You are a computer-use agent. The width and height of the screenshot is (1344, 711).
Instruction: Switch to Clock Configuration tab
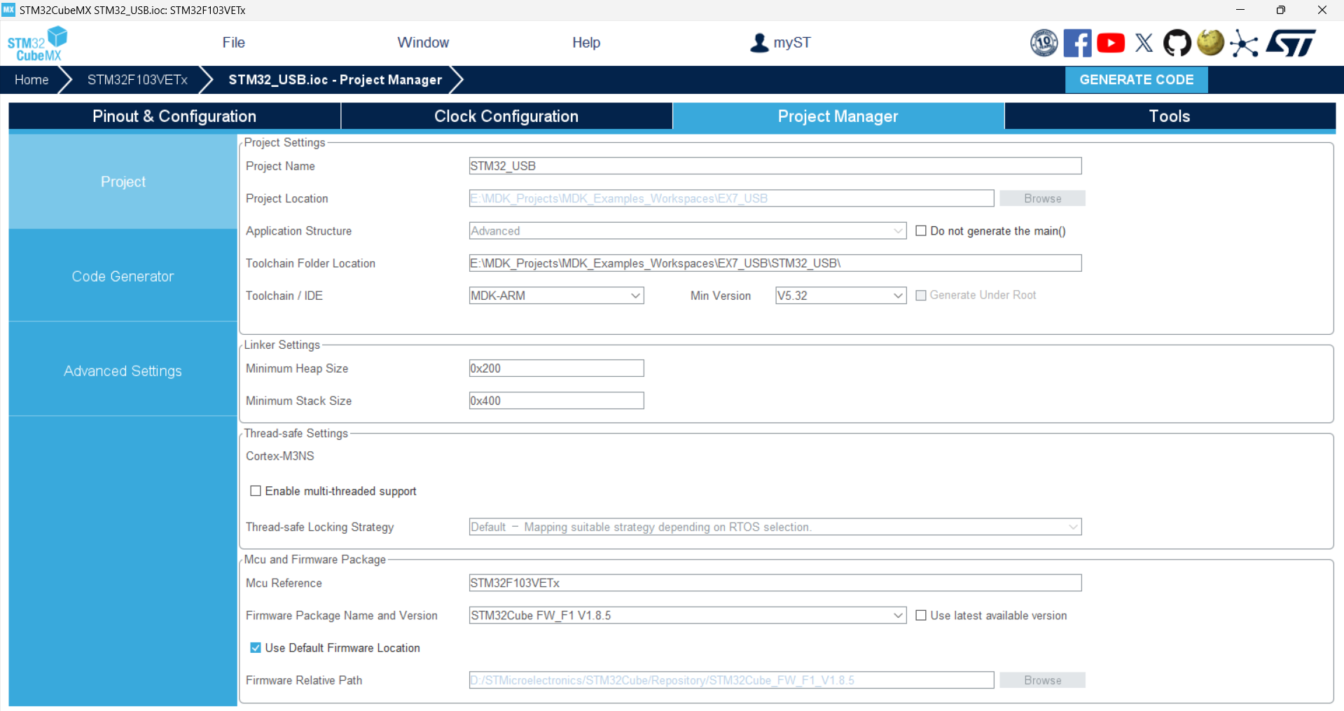pyautogui.click(x=506, y=116)
